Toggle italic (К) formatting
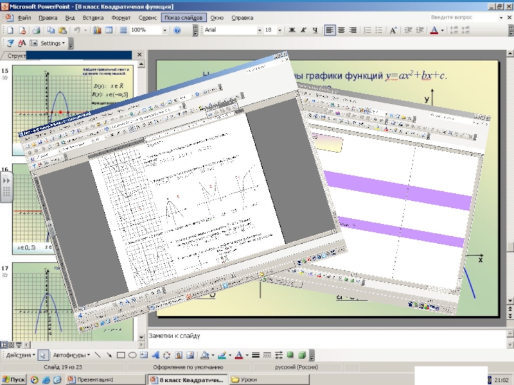This screenshot has height=385, width=514. [x=303, y=30]
